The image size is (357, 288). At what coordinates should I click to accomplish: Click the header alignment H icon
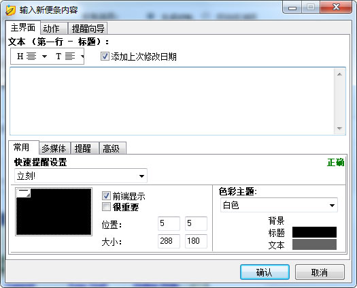click(x=27, y=56)
